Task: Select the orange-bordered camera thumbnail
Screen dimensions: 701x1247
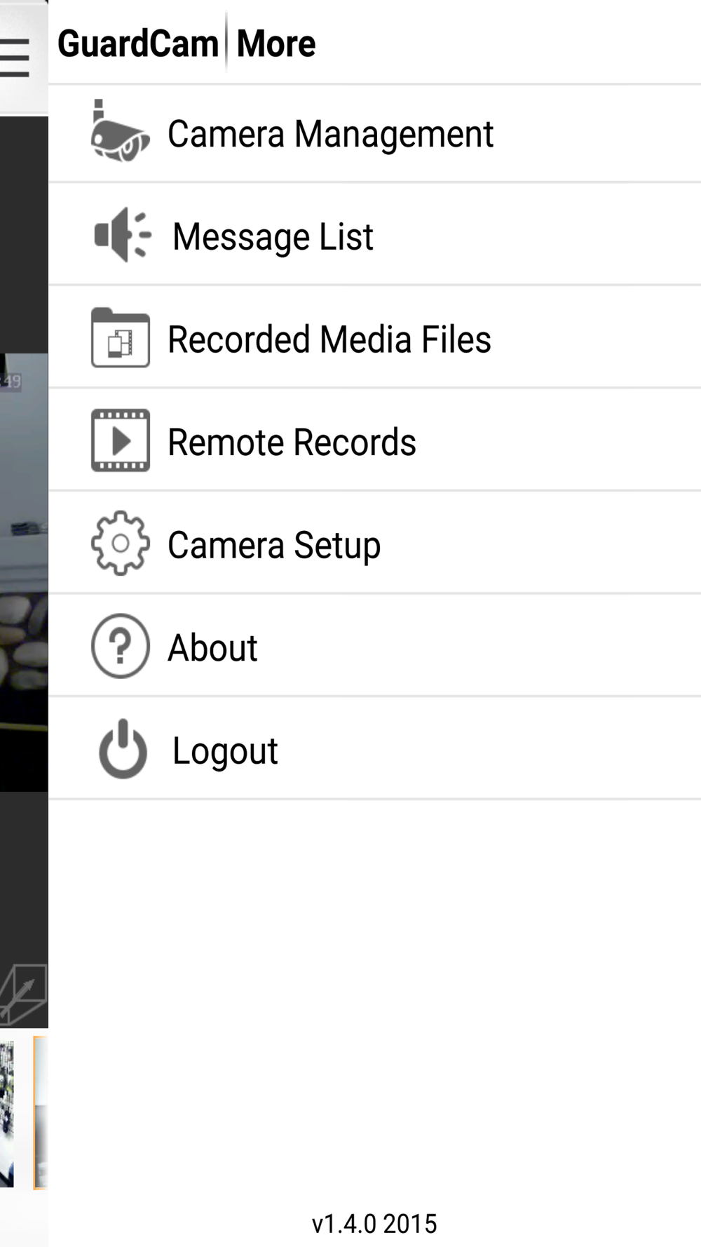Action: [x=41, y=1113]
